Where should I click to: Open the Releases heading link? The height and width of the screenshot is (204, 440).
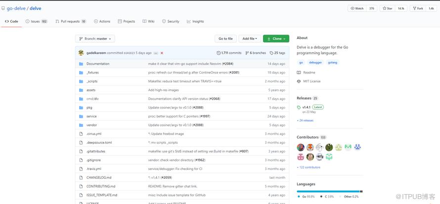click(x=308, y=98)
